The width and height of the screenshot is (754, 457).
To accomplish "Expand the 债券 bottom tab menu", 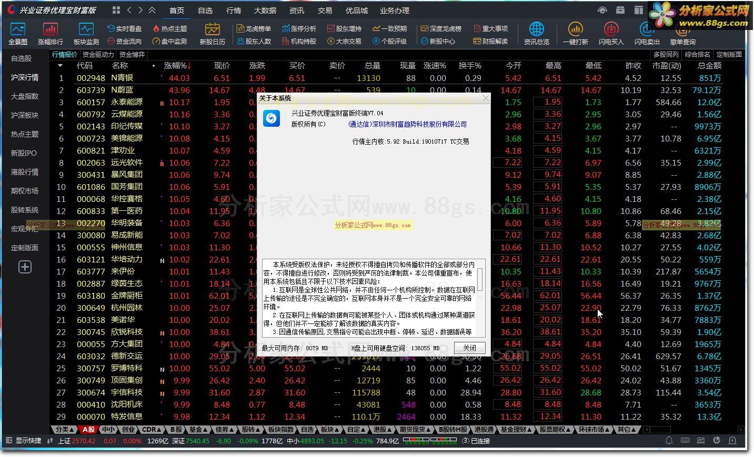I will point(225,430).
